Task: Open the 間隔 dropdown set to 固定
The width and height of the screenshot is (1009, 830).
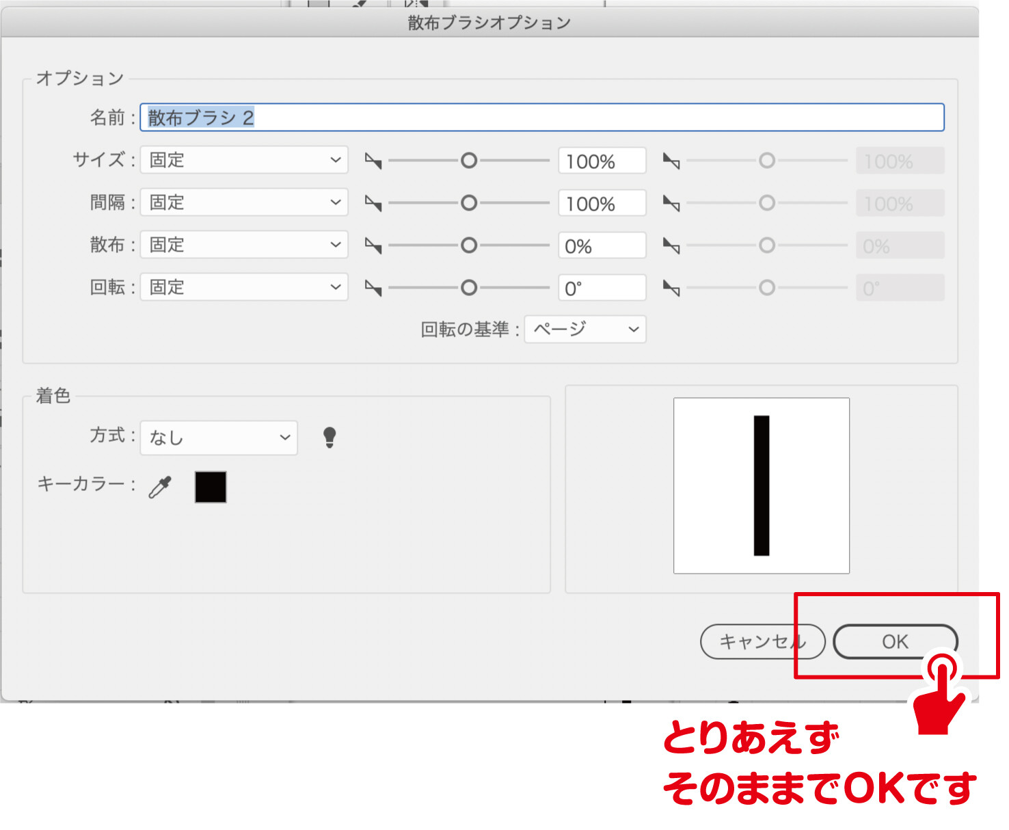Action: coord(244,202)
